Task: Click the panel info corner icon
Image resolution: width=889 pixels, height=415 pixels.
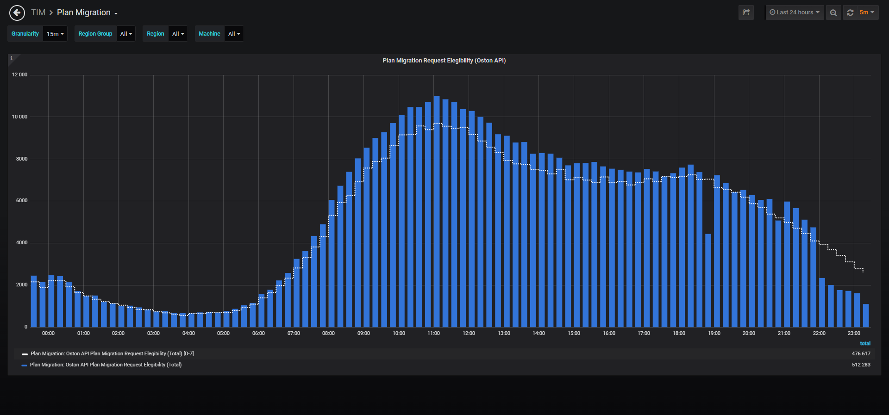Action: [12, 58]
